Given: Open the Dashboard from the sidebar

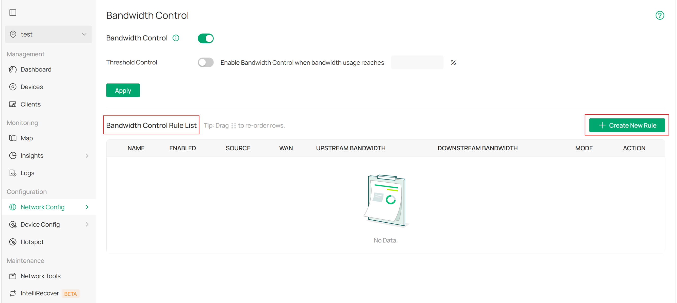Looking at the screenshot, I should 36,69.
